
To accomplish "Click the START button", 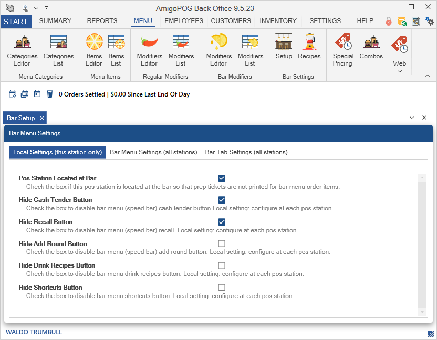I will 16,21.
